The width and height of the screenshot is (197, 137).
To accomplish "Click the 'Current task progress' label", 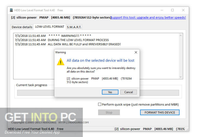I will (x=32, y=85).
